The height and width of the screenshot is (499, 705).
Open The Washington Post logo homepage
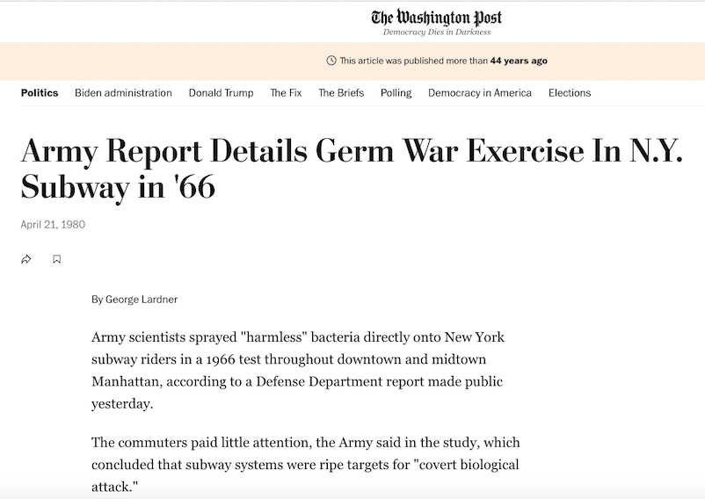click(x=436, y=18)
